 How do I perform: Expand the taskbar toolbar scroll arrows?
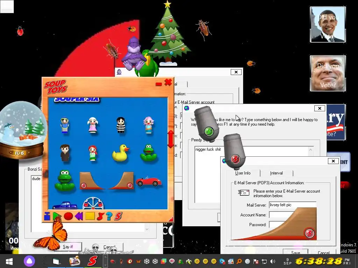coord(105,261)
